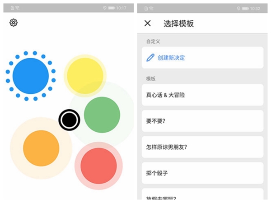This screenshot has height=203, width=271.
Task: Choose the 怎样原谅男朋友? template
Action: tap(202, 147)
